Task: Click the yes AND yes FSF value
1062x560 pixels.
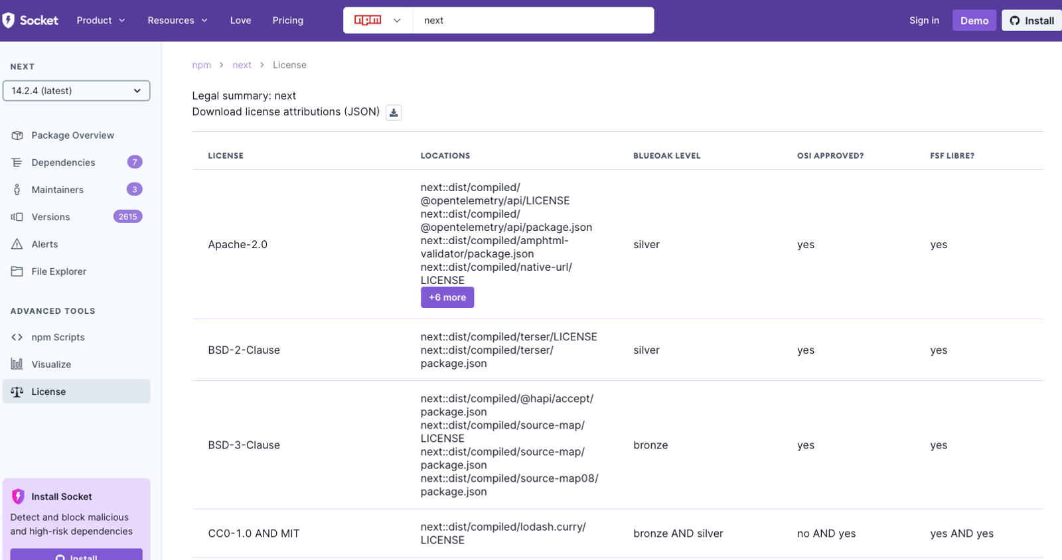Action: click(x=962, y=533)
